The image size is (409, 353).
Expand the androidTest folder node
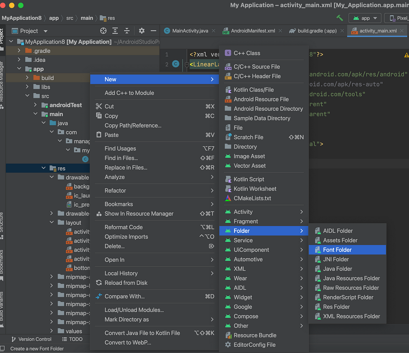pyautogui.click(x=35, y=105)
